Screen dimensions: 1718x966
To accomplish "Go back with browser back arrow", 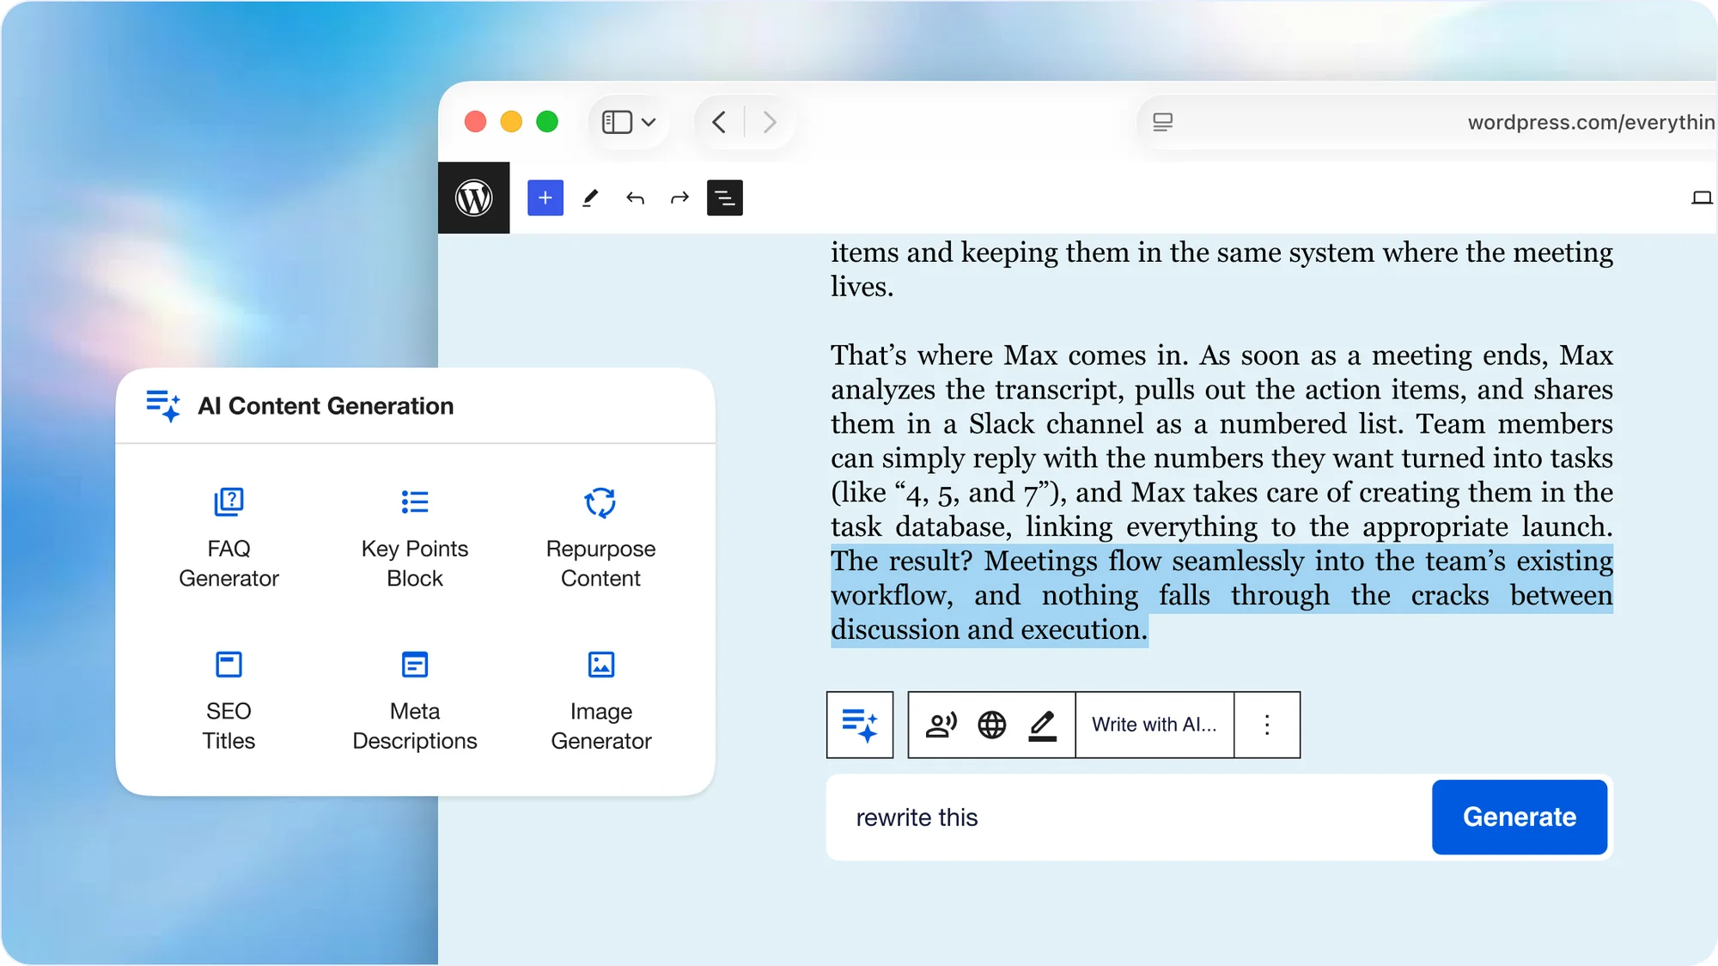I will click(719, 122).
